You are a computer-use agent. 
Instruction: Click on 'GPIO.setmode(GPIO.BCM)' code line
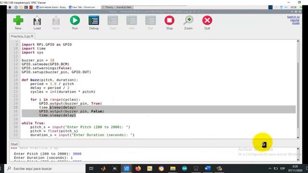tap(45, 64)
